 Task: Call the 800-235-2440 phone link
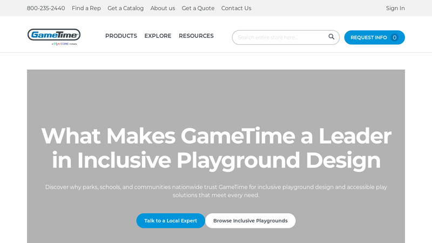(x=46, y=8)
